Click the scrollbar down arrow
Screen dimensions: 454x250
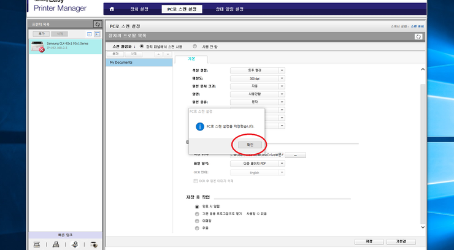[423, 227]
